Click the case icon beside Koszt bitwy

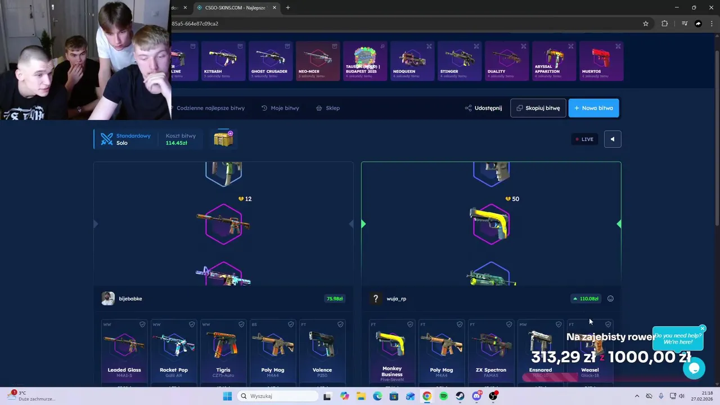pyautogui.click(x=223, y=139)
